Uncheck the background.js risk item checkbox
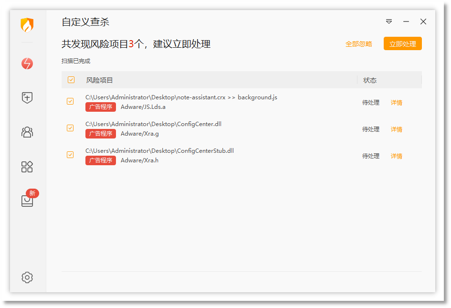451x308 pixels. [x=71, y=101]
